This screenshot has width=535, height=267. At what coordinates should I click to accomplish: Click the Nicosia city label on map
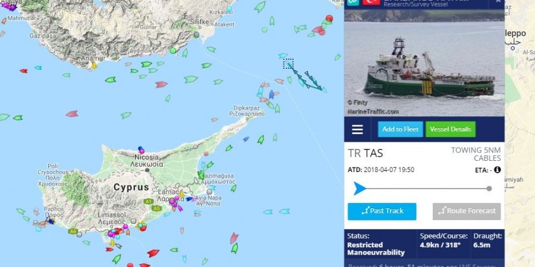pyautogui.click(x=146, y=157)
